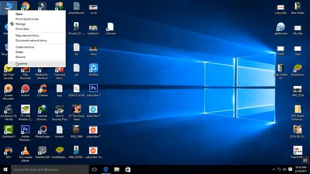This screenshot has width=310, height=174.
Task: Open the Google Chrome desktop icon
Action: 26,6
